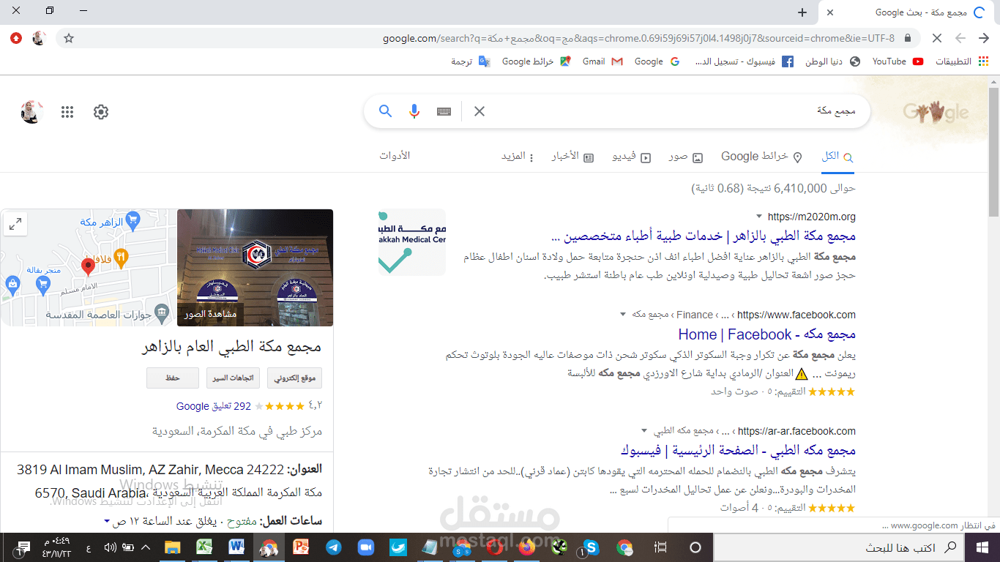Click Makkah Medical Center logo thumbnail
The width and height of the screenshot is (1000, 562).
click(x=412, y=242)
